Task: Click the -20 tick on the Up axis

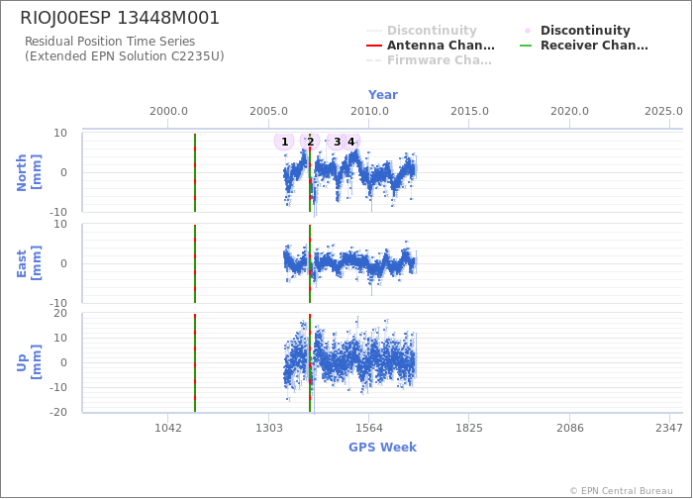Action: click(57, 412)
